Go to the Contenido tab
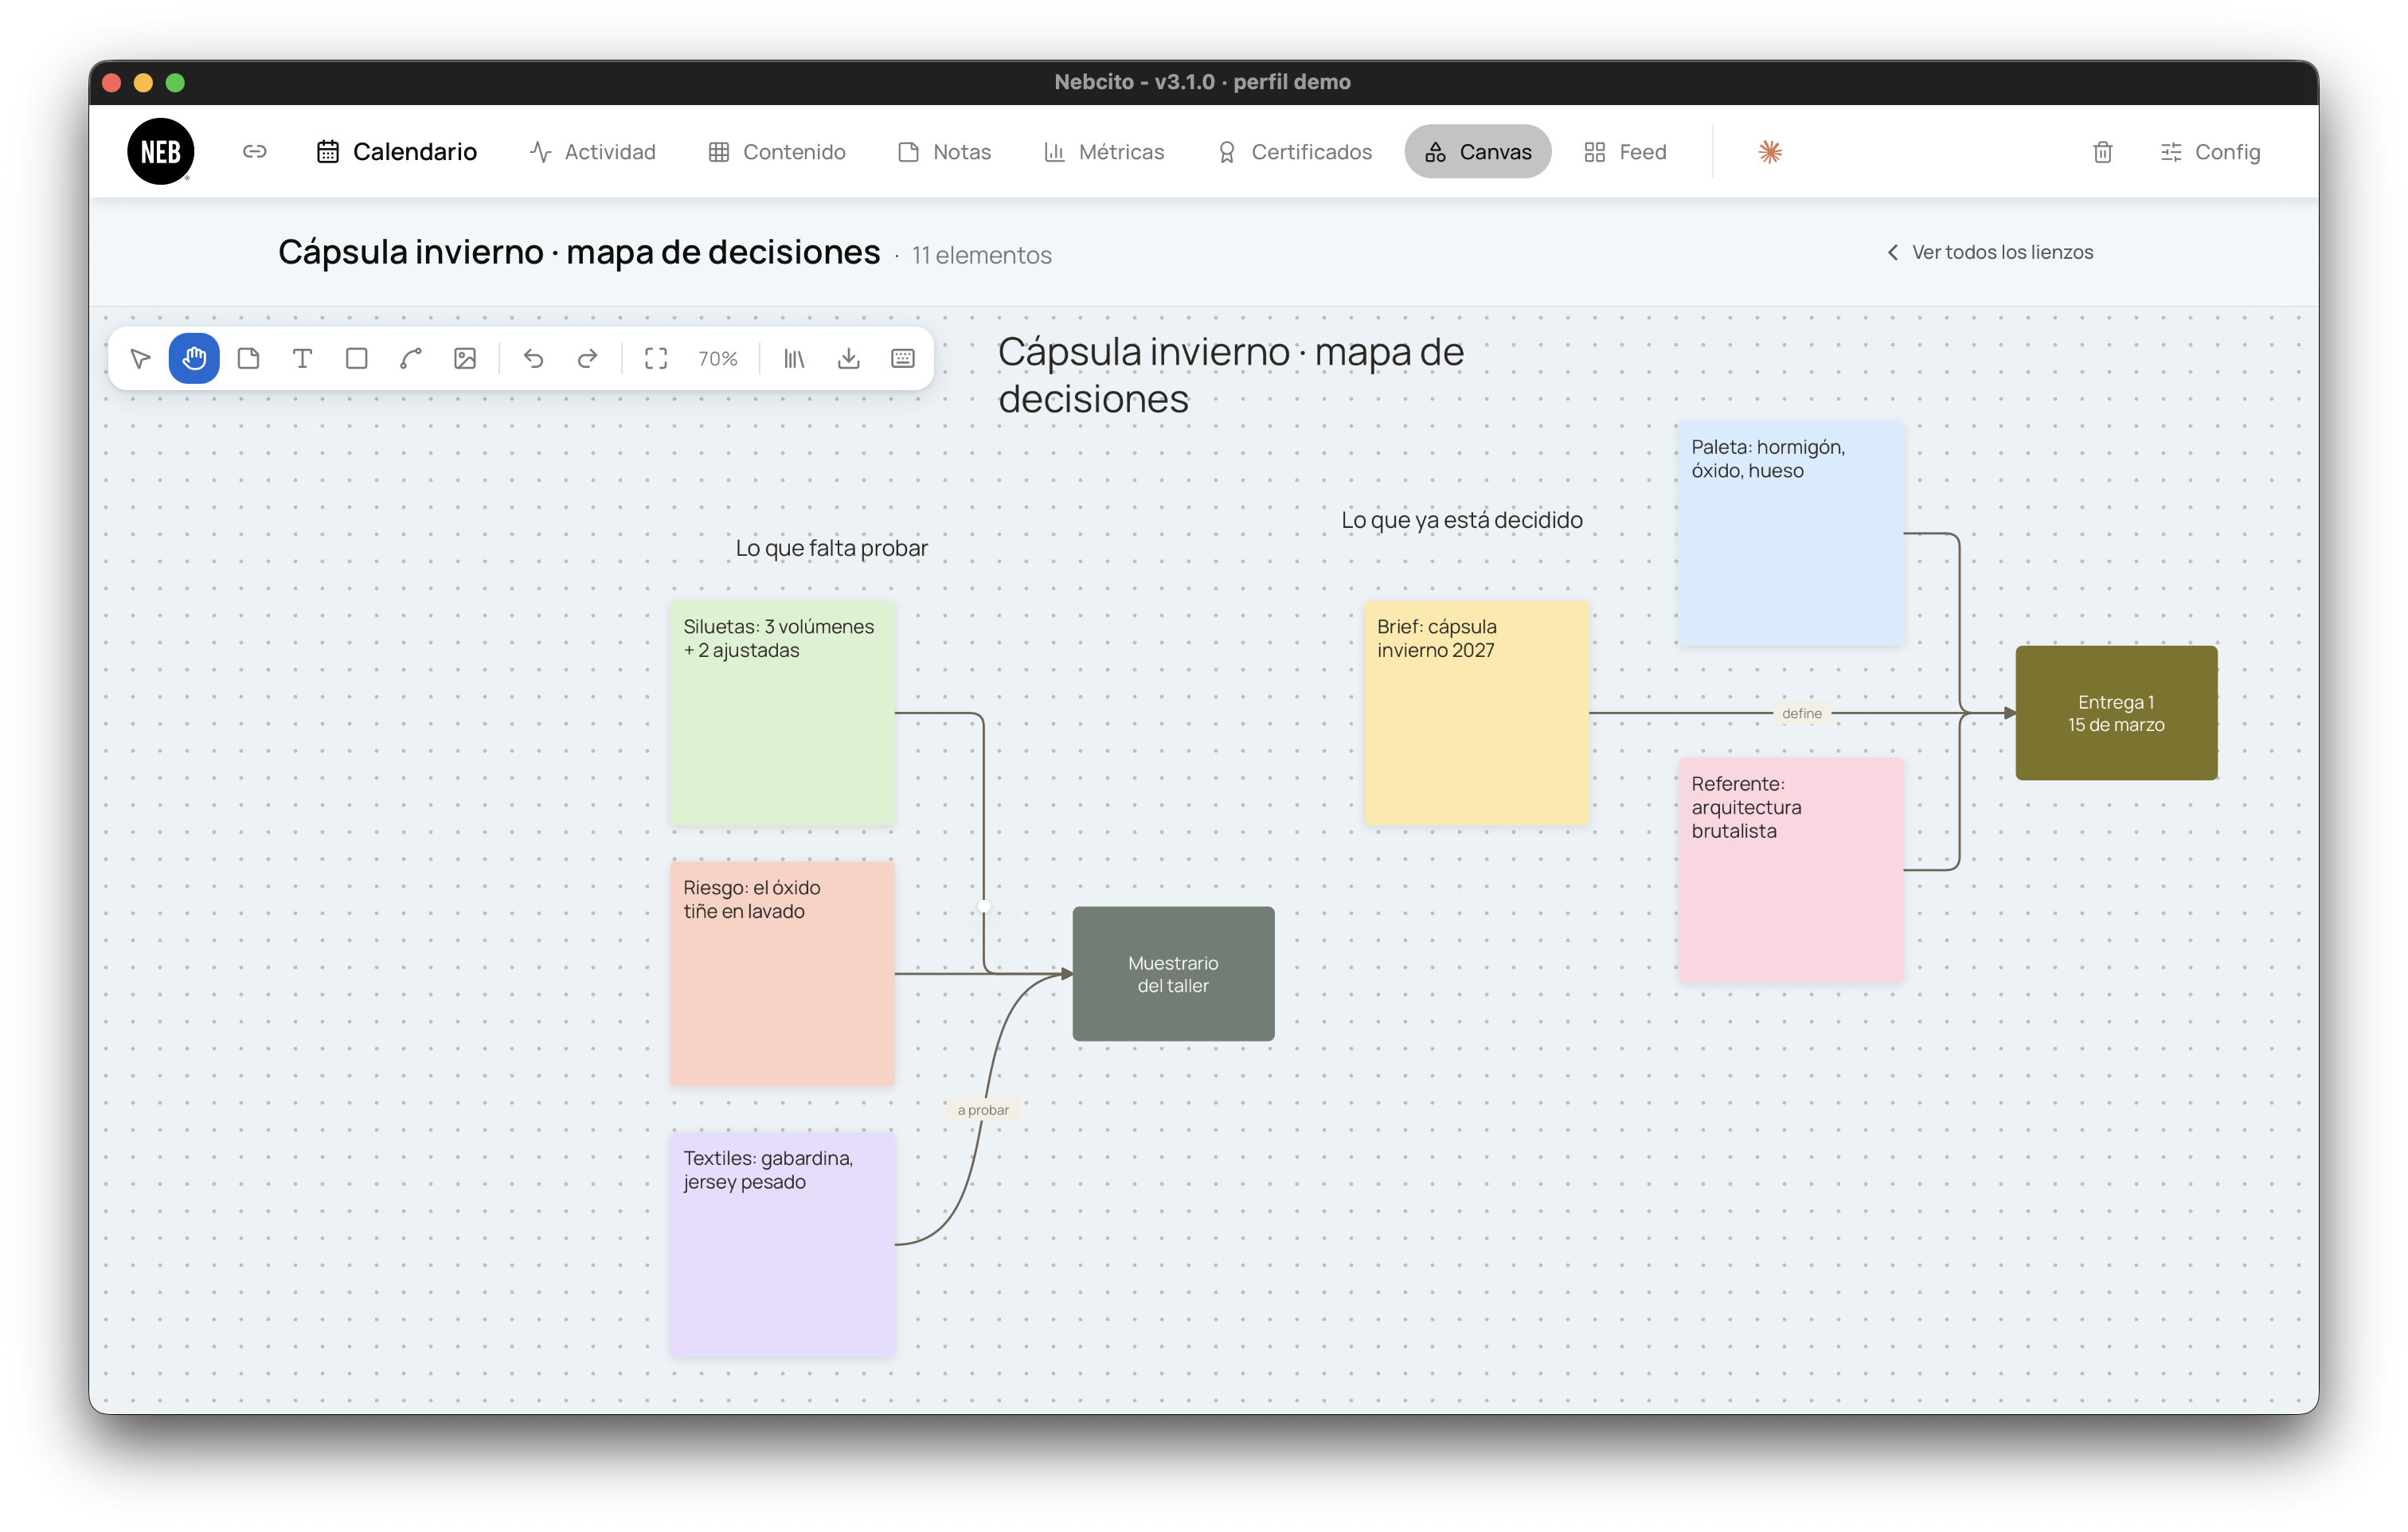 (777, 151)
